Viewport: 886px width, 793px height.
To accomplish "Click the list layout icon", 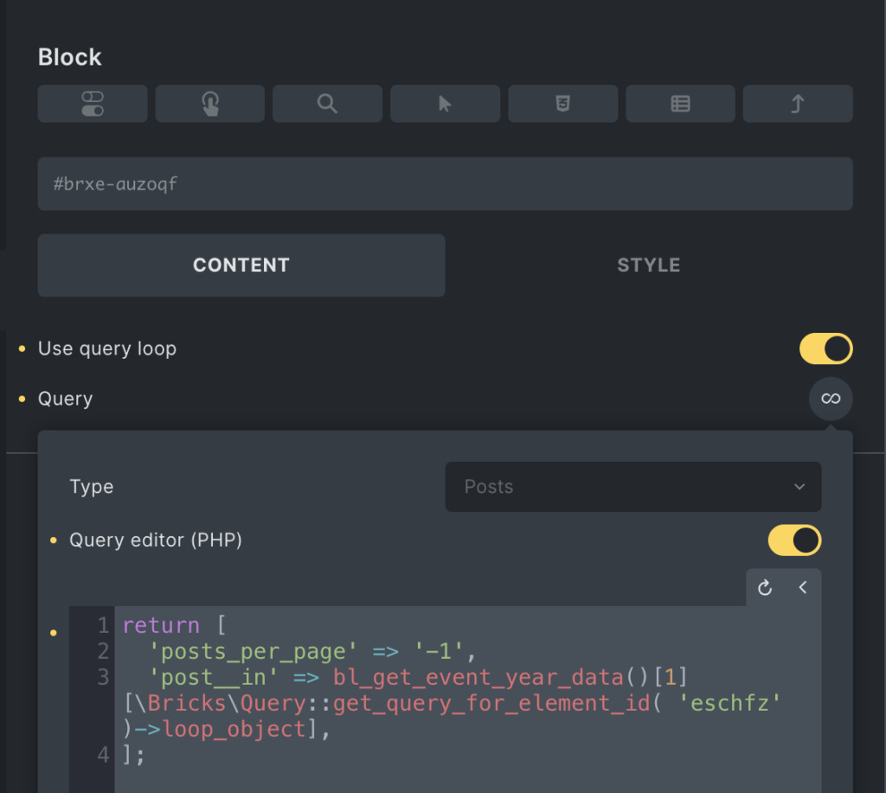I will 680,104.
